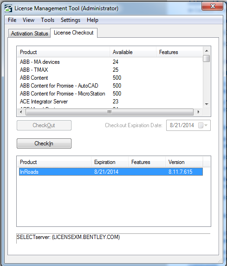
Task: Click available count 24 for MA devices
Action: click(116, 62)
